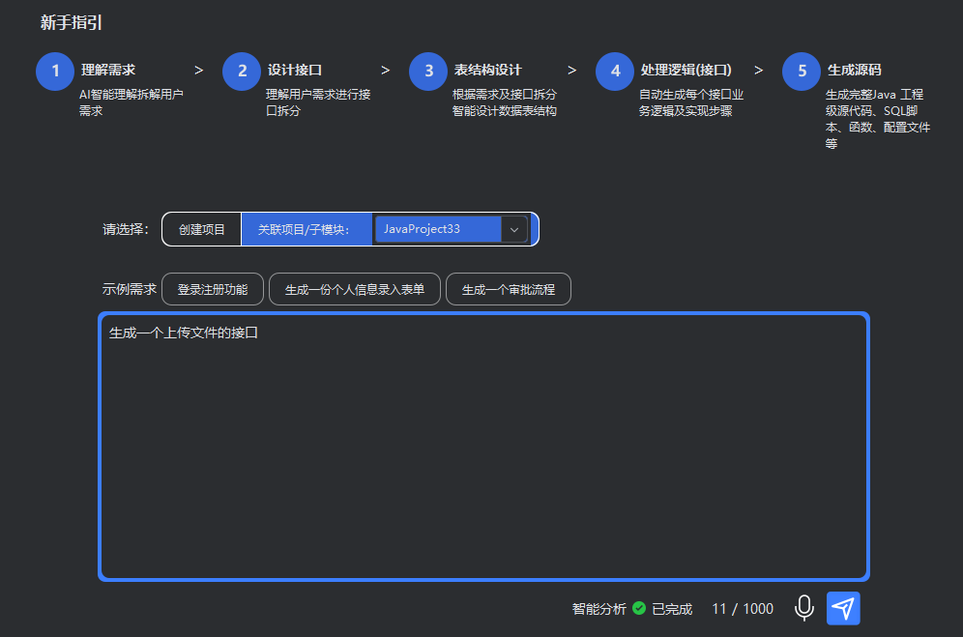Screen dimensions: 963x637
Task: Use the 登录注册功能 example requirement
Action: [213, 289]
